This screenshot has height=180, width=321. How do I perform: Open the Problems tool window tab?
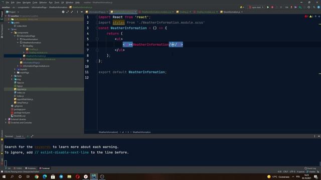pyautogui.click(x=30, y=168)
